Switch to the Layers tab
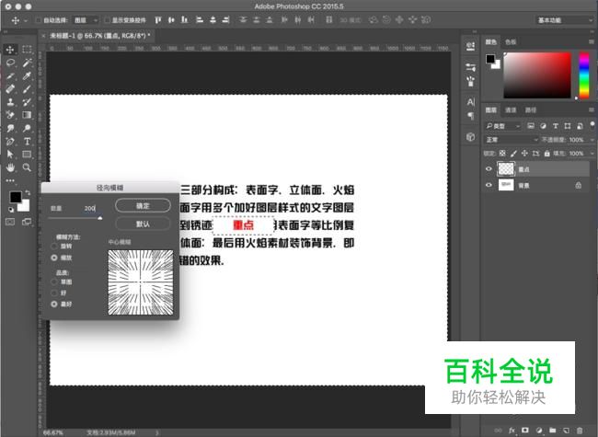598x437 pixels. coord(491,110)
